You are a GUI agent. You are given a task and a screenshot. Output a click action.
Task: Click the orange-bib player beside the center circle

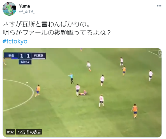pos(38,91)
